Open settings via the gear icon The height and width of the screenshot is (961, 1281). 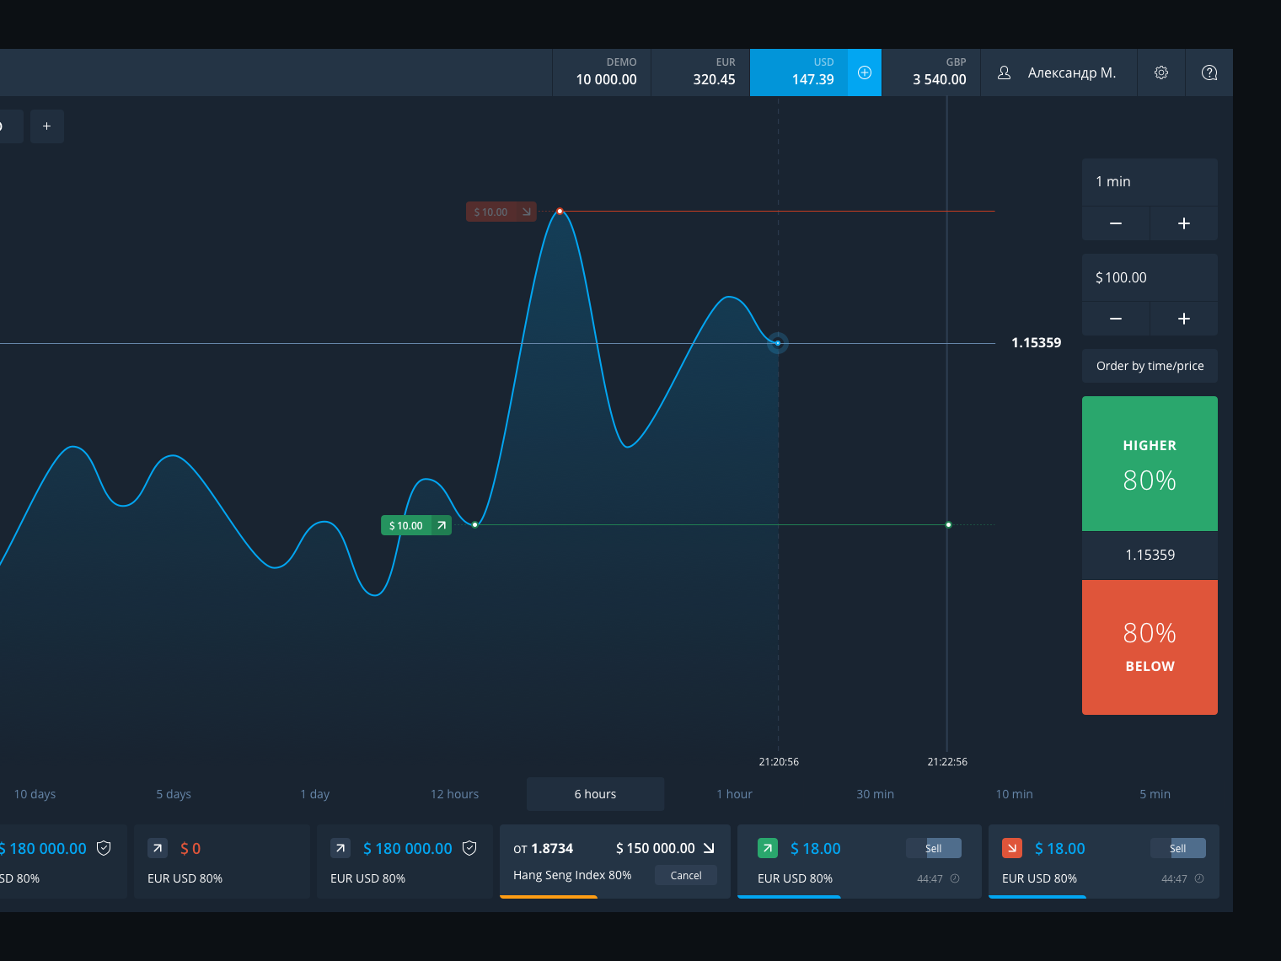pos(1160,72)
